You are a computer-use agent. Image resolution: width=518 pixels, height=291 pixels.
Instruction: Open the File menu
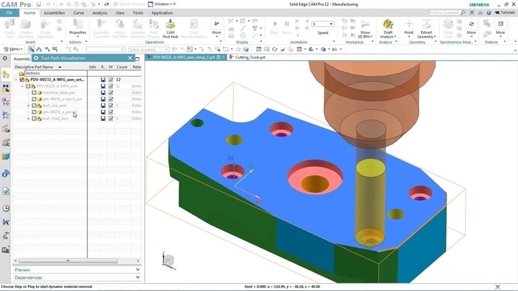[x=9, y=12]
